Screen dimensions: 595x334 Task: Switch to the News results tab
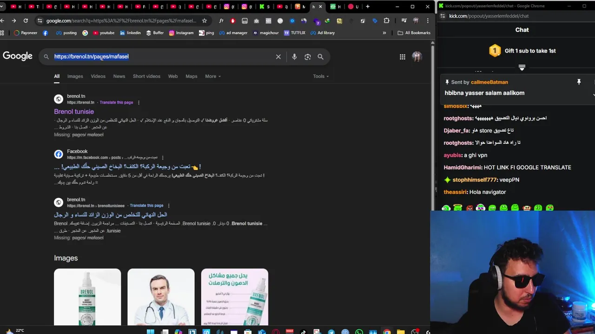click(119, 76)
